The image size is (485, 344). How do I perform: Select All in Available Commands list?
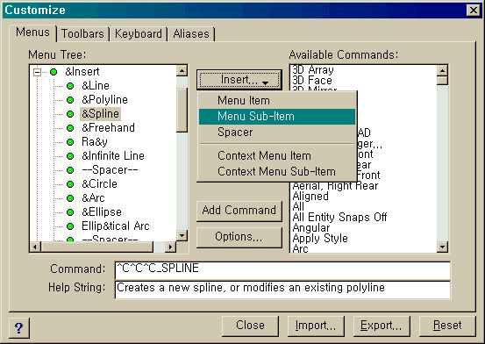click(x=298, y=207)
